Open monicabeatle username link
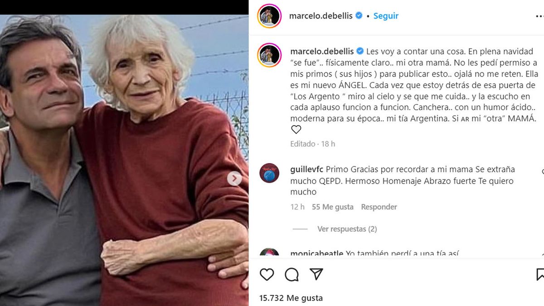The image size is (544, 306). point(316,254)
